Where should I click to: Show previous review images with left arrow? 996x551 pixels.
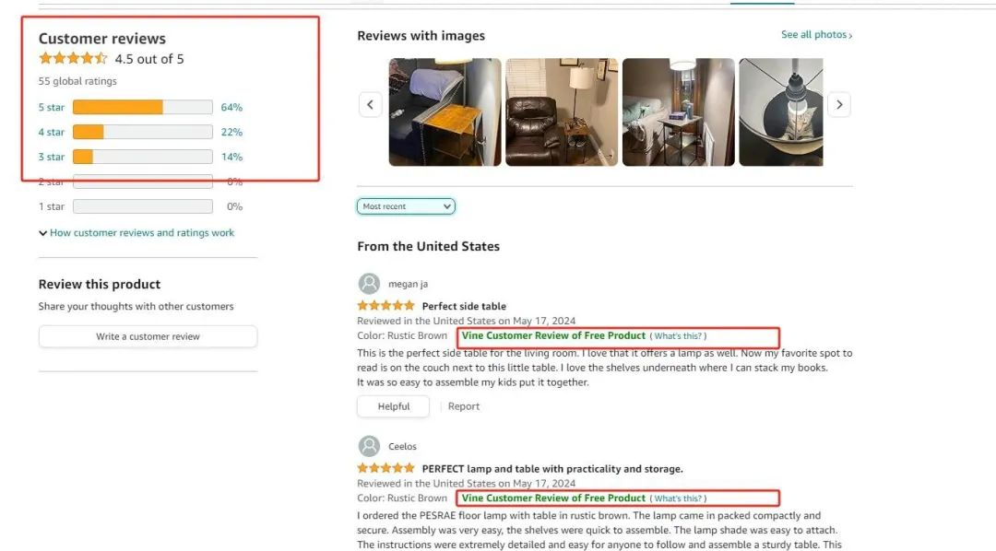click(371, 104)
